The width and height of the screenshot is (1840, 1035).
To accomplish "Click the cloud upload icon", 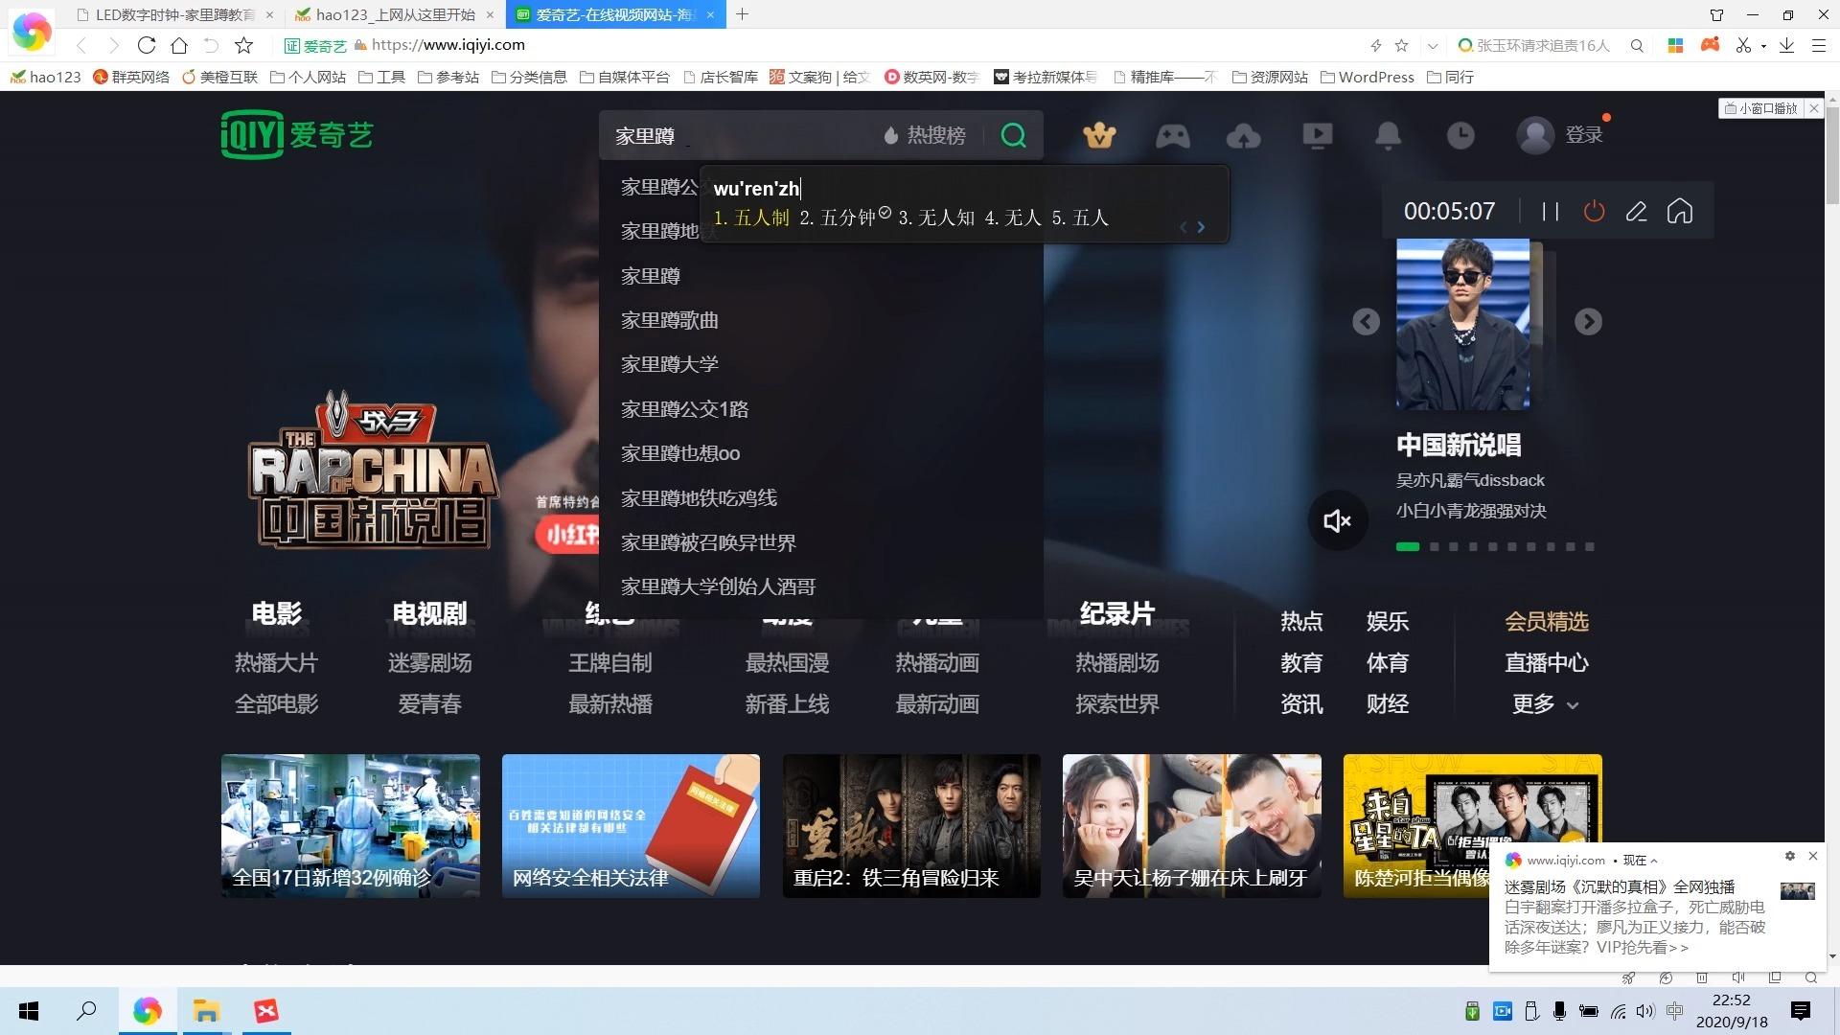I will [x=1243, y=135].
